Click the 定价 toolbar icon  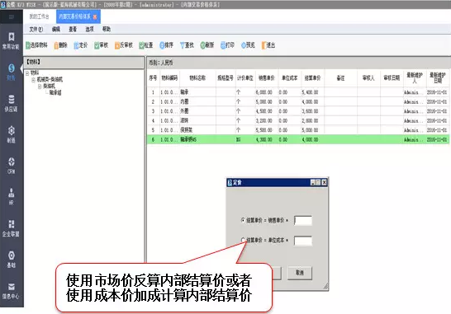coord(76,45)
